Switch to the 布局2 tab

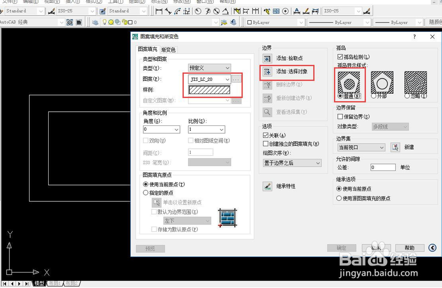coord(71,283)
